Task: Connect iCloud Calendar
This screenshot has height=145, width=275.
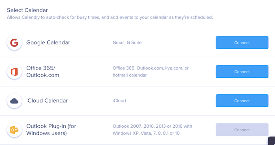Action: [242, 101]
